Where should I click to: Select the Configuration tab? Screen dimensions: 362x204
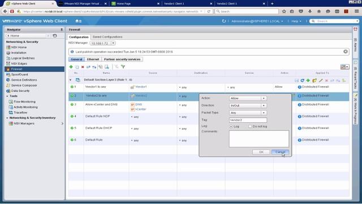[x=79, y=37]
